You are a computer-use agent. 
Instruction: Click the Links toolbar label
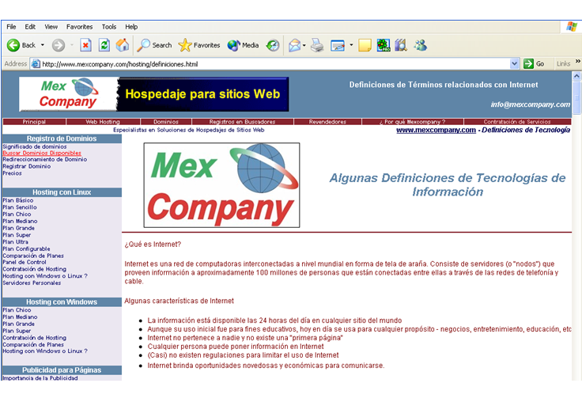[563, 64]
